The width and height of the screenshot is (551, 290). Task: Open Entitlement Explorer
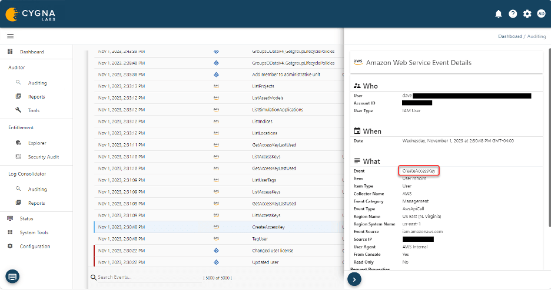[x=37, y=143]
